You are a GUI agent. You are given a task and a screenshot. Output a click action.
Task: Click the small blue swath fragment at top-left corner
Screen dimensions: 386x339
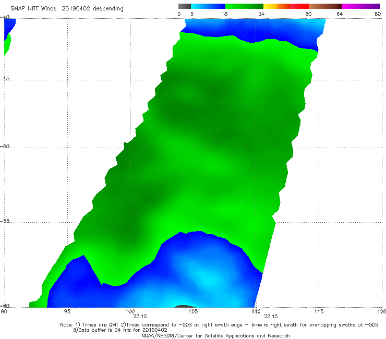(x=9, y=27)
